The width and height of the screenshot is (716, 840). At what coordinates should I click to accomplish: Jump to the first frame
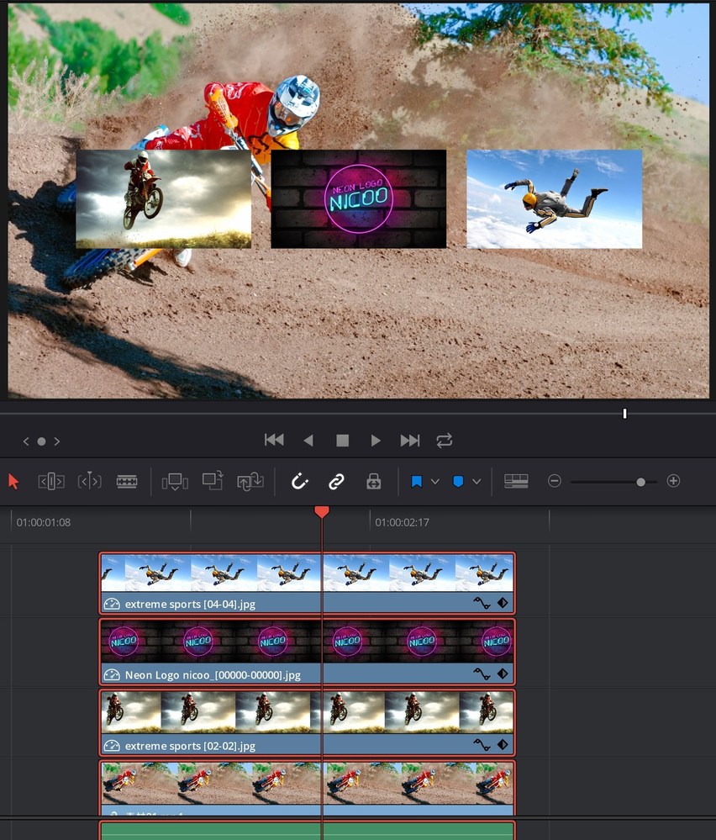(x=274, y=441)
